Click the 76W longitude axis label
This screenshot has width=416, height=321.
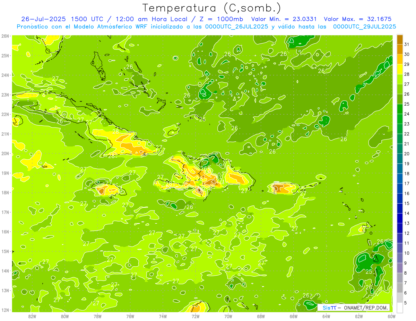130,316
